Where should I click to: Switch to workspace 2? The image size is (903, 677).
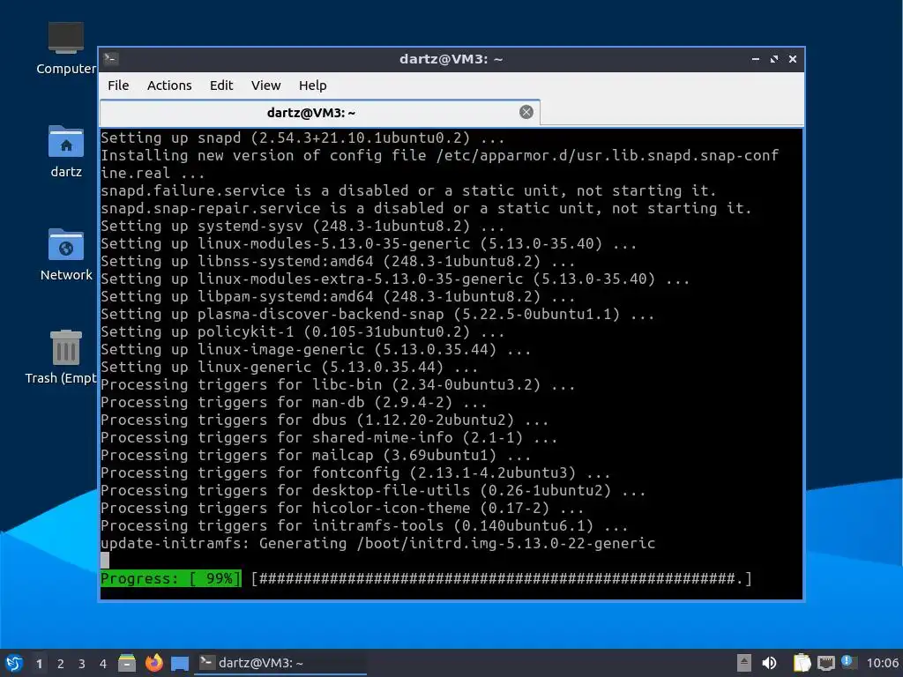(x=61, y=664)
